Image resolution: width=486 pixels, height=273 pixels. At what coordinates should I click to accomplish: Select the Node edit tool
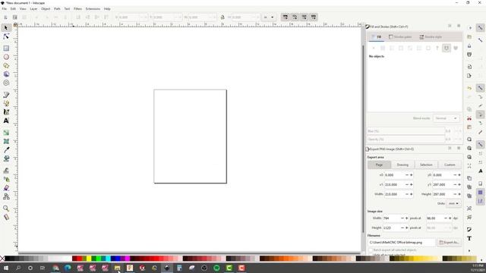pyautogui.click(x=6, y=36)
